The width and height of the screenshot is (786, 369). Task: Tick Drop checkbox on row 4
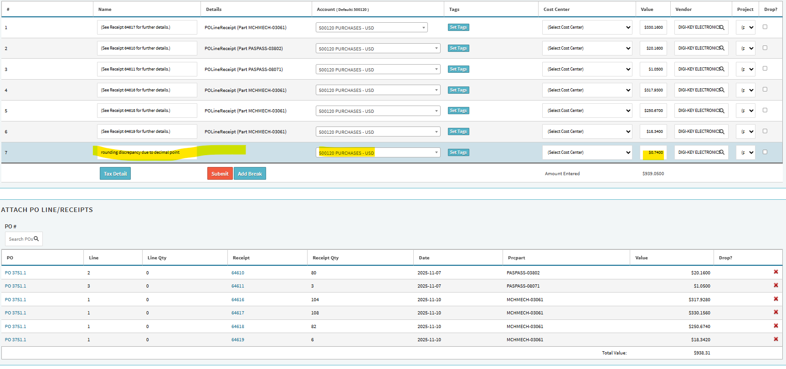point(765,90)
